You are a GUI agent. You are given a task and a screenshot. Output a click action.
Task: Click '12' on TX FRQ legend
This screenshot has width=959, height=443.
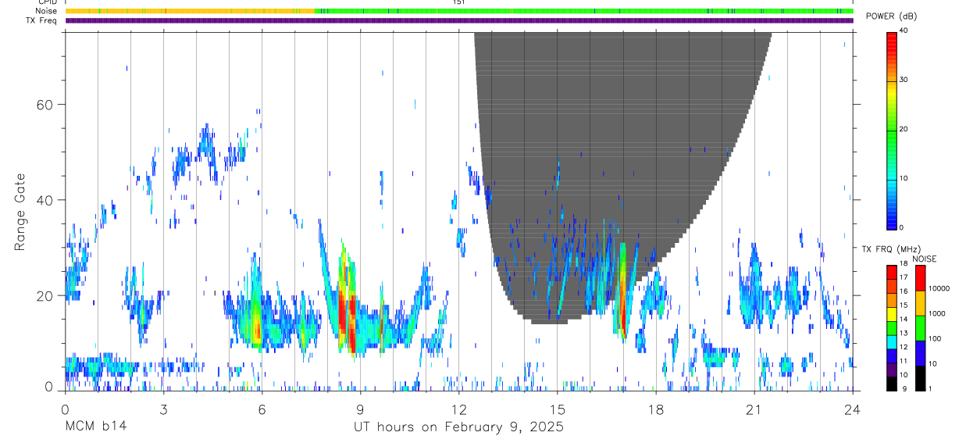[904, 348]
